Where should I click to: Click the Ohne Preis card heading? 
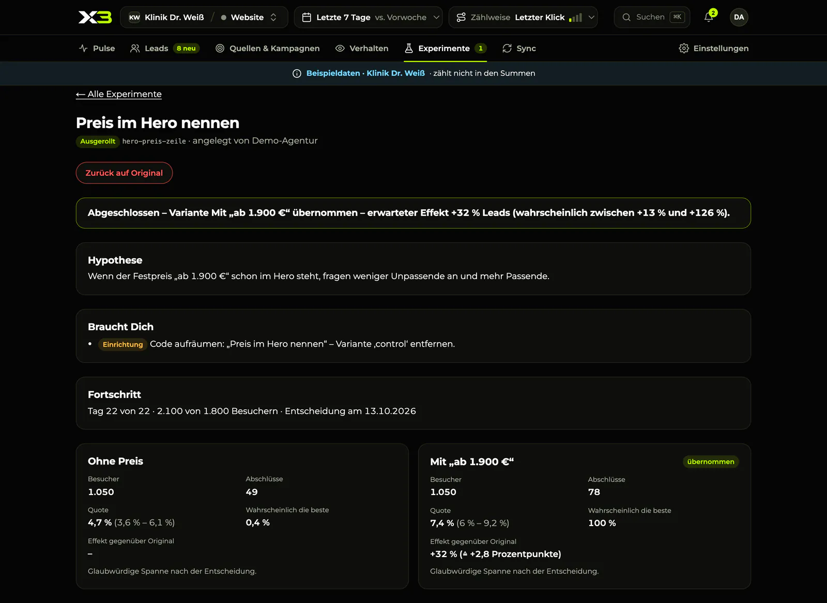115,461
